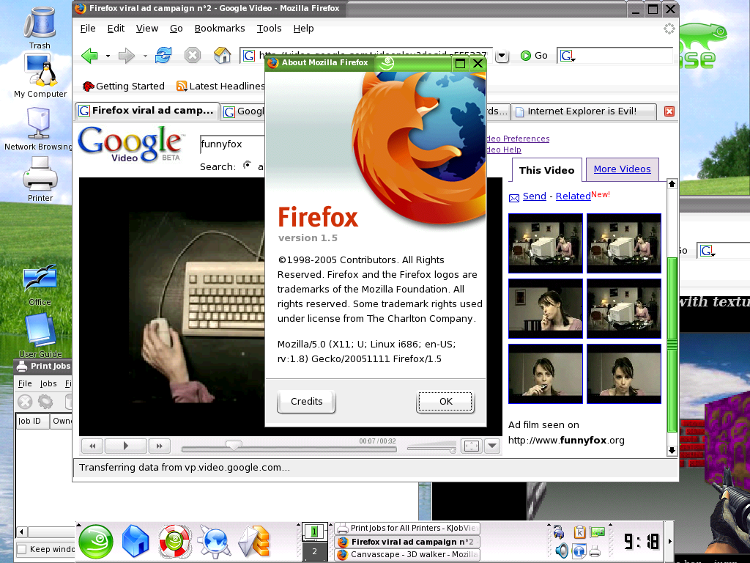
Task: Expand the Back button history dropdown arrow
Action: 108,56
